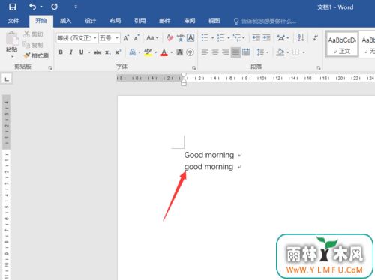Toggle strikethrough abc formatting
The image size is (375, 280).
coord(97,52)
